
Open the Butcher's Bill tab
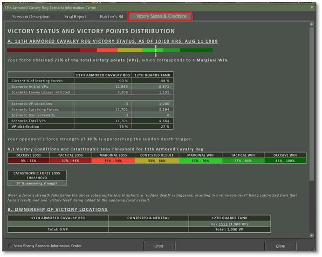pos(111,17)
